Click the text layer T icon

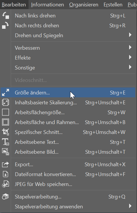(6, 142)
